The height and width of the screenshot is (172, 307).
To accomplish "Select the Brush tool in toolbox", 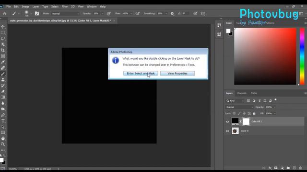I will coord(3,74).
